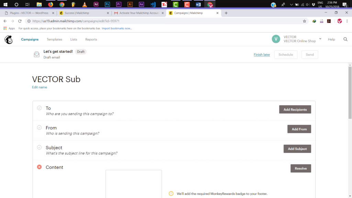352x198 pixels.
Task: Click the To step status circle
Action: [x=39, y=108]
